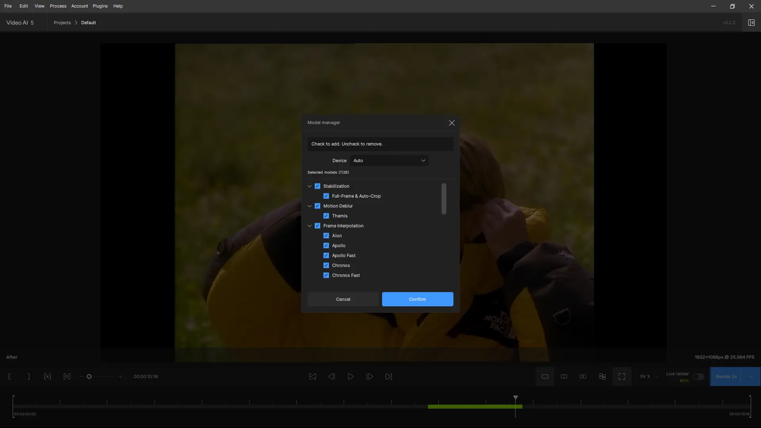
Task: Uncheck the Chronos model checkbox
Action: (326, 266)
